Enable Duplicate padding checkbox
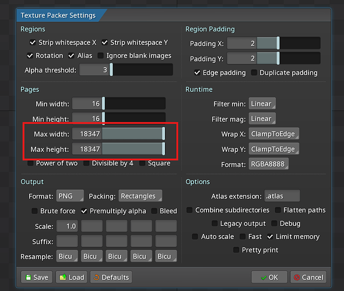344x291 pixels. click(x=254, y=73)
